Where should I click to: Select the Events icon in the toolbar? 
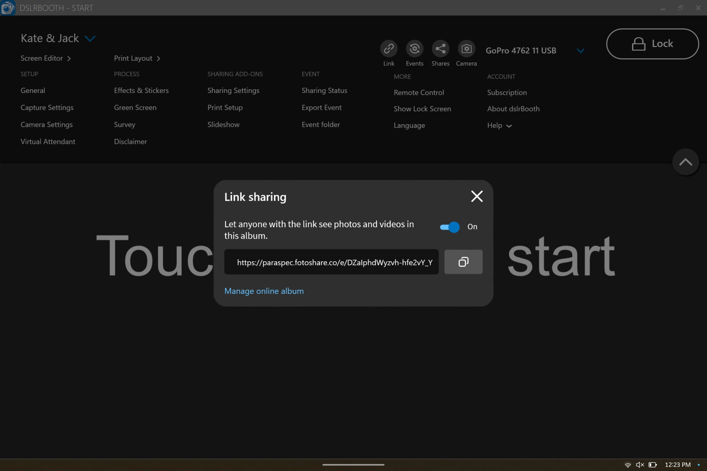point(414,49)
